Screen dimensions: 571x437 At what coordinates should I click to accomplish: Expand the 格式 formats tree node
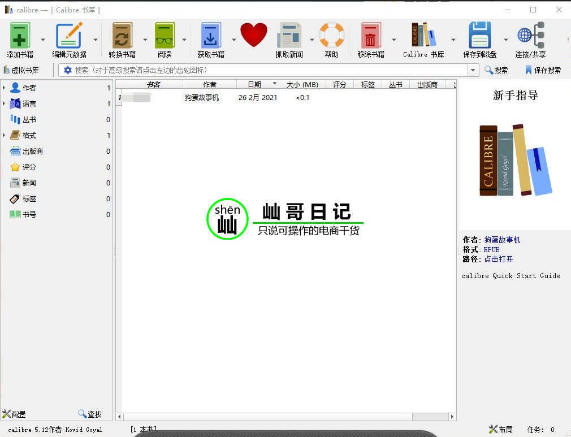(4, 135)
